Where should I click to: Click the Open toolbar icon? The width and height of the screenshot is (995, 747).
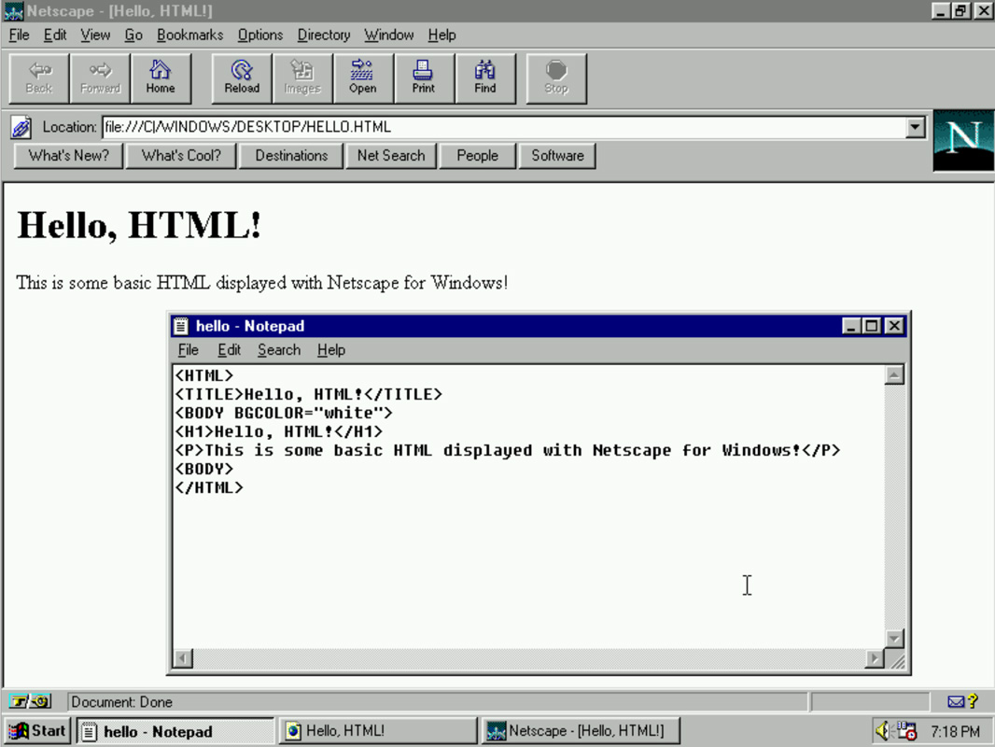[363, 78]
